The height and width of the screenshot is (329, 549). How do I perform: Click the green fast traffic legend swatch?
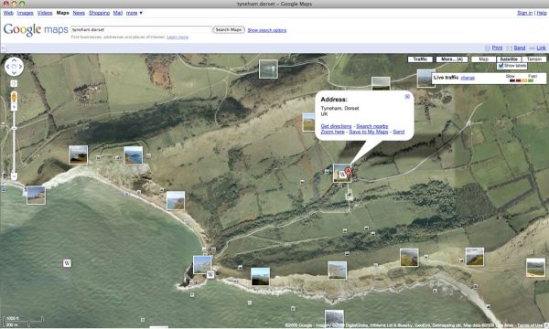[531, 80]
